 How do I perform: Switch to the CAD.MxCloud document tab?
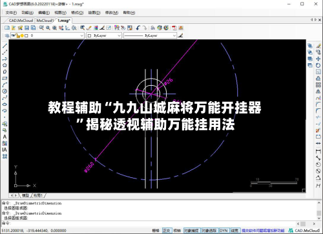(x=21, y=21)
